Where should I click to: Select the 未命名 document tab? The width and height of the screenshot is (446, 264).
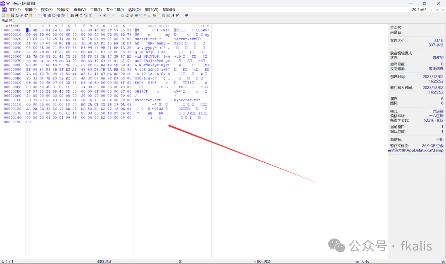click(7, 21)
